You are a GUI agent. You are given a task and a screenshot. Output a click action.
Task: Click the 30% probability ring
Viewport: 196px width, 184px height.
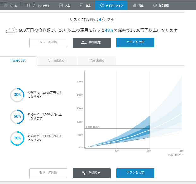coord(17,95)
